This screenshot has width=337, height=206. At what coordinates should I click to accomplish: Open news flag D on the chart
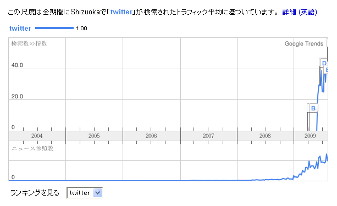324,63
